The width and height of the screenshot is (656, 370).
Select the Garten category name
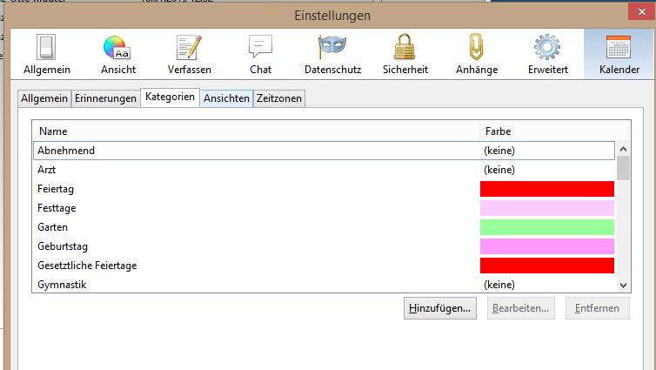(x=52, y=227)
